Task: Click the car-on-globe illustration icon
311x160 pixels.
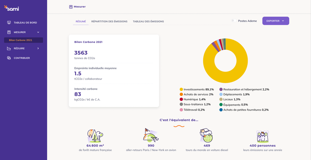Action: coord(207,135)
